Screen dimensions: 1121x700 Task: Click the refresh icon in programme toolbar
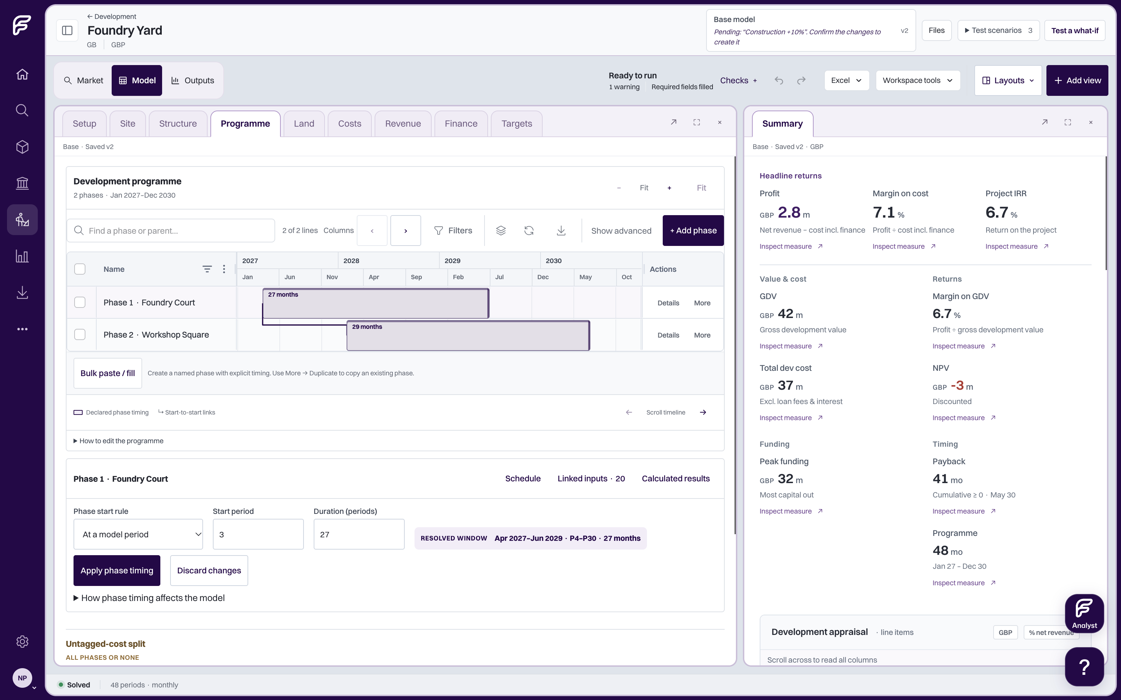click(529, 231)
